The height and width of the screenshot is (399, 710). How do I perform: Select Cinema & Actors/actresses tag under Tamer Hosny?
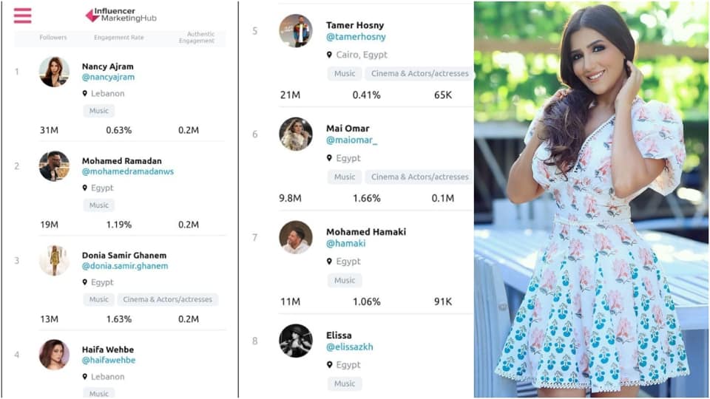(x=419, y=73)
